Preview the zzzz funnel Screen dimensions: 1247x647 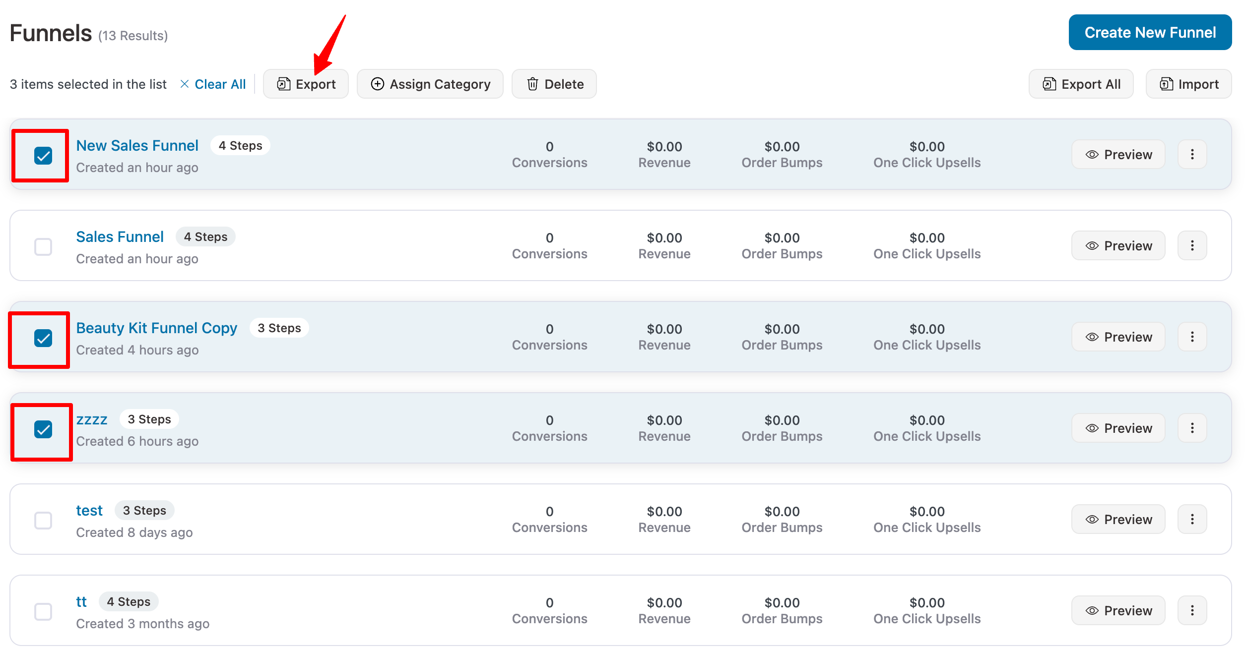(1118, 428)
